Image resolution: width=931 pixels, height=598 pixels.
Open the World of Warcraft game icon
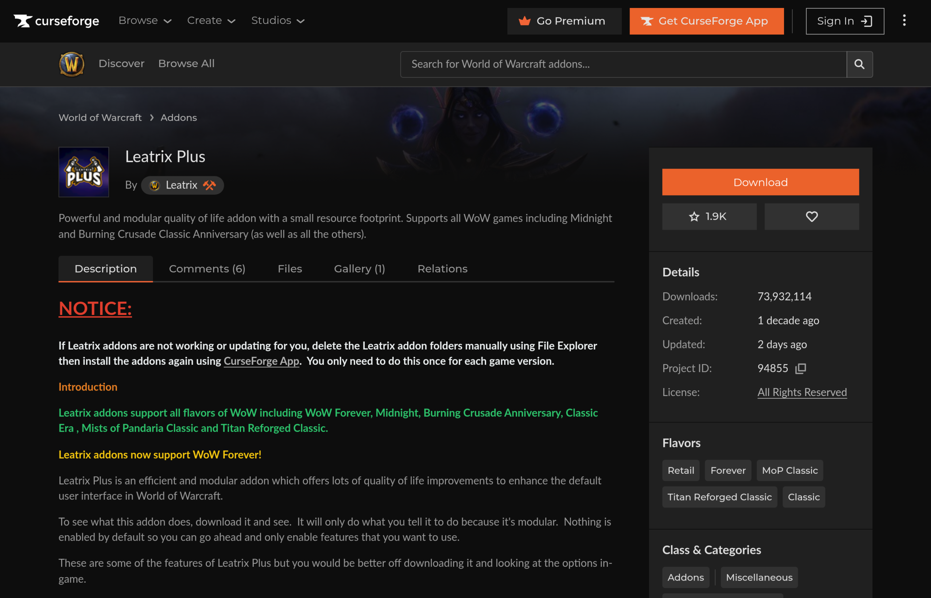tap(72, 64)
